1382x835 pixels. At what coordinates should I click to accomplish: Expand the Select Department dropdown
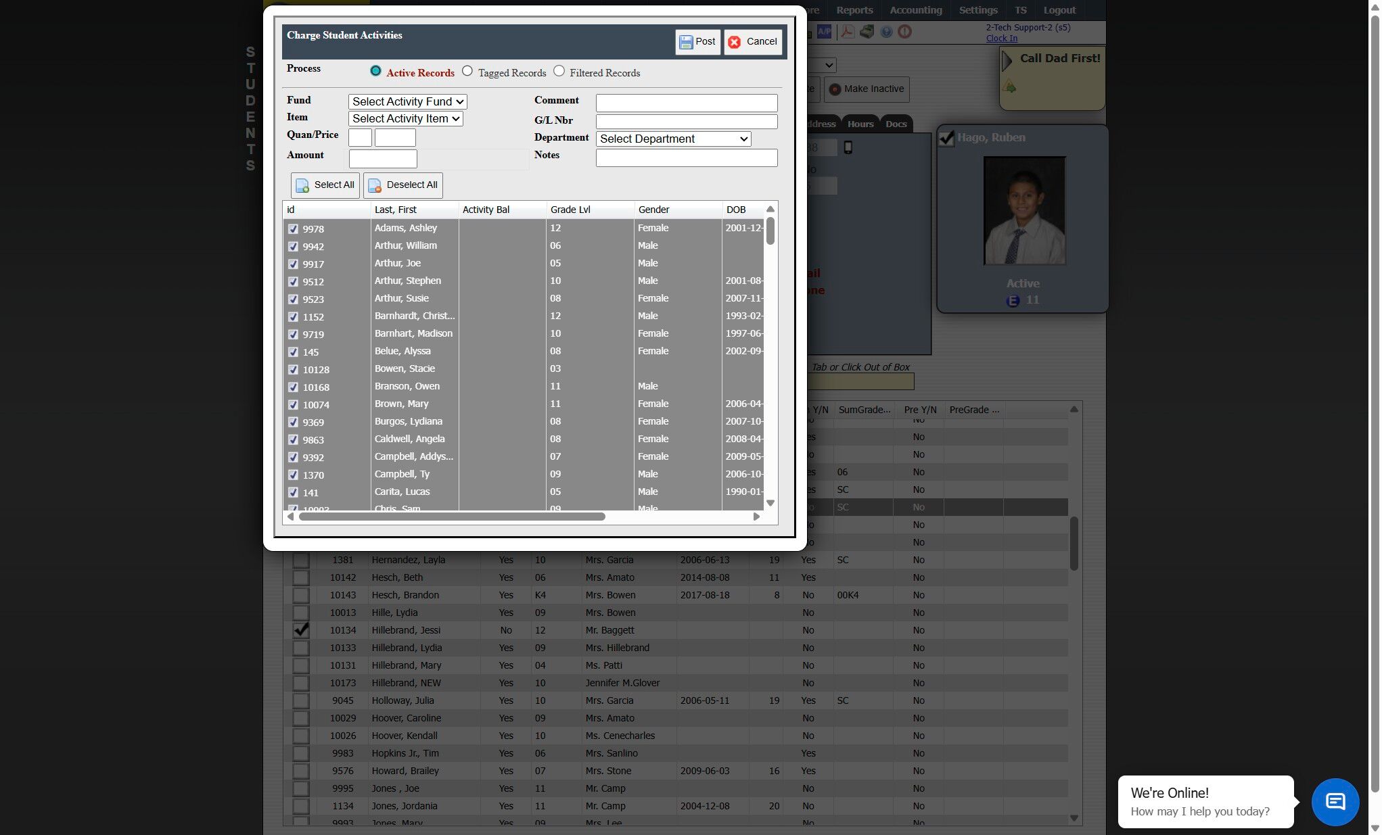(673, 139)
